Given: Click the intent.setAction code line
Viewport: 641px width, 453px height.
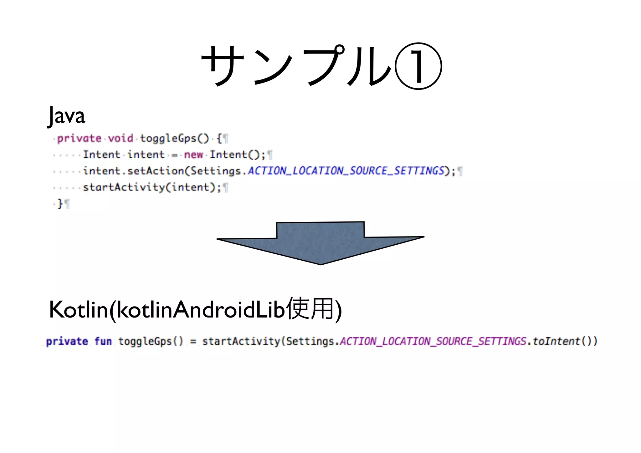Looking at the screenshot, I should coord(269,171).
